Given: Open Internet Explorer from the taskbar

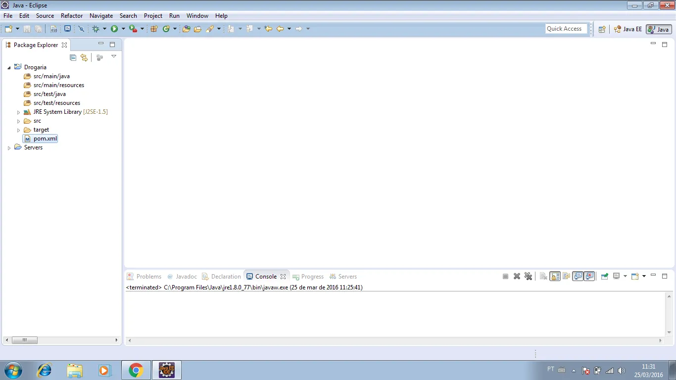Looking at the screenshot, I should [45, 370].
